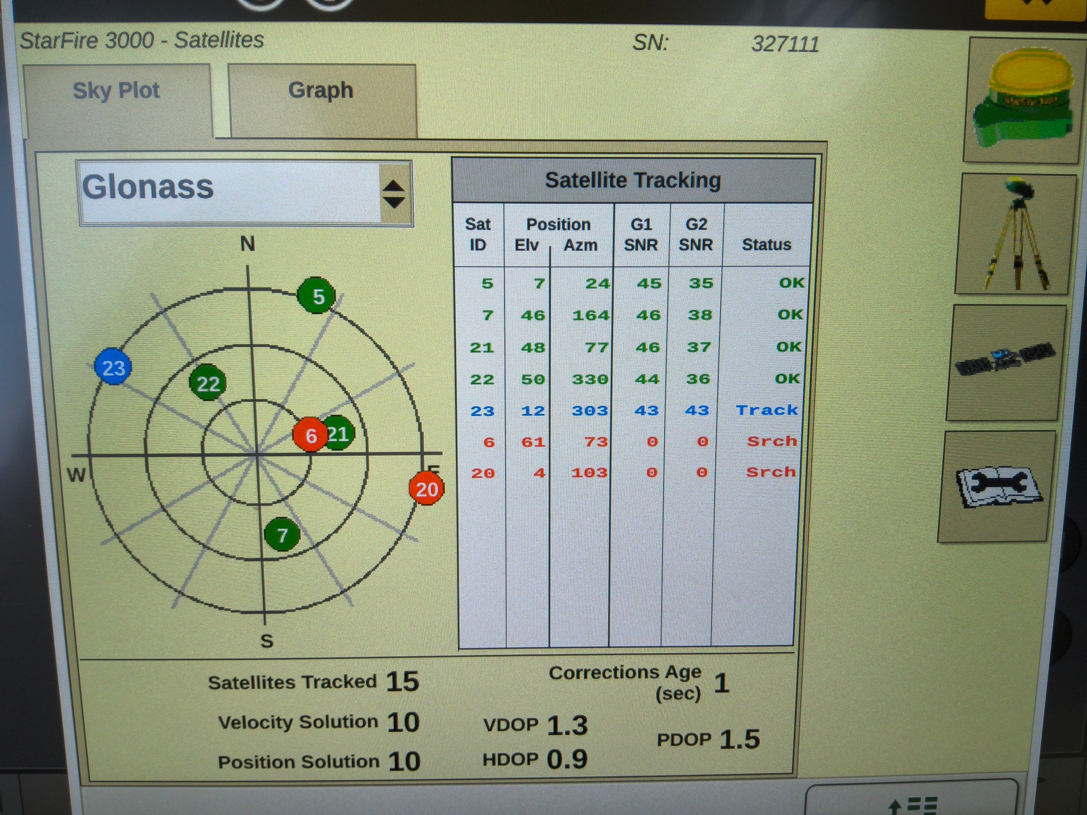Click the Glonass dropdown up-down arrows
The image size is (1087, 815).
(x=394, y=194)
